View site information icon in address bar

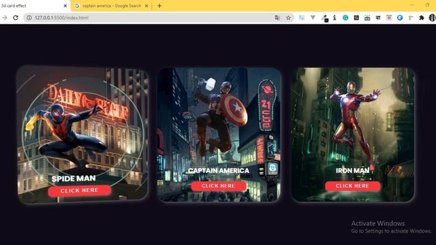coord(29,18)
